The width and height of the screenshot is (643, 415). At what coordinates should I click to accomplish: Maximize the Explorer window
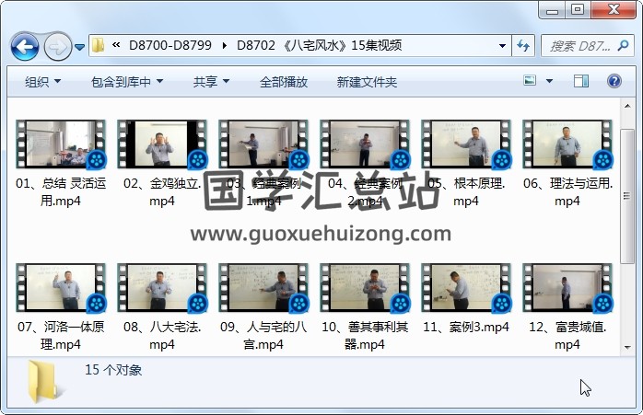point(578,10)
